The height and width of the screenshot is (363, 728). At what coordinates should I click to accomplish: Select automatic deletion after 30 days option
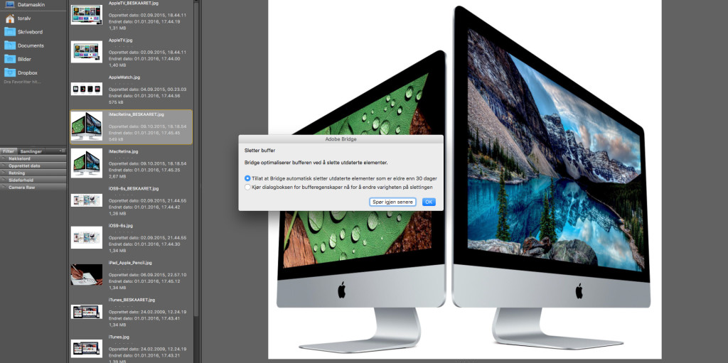pos(247,178)
